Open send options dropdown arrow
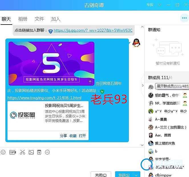The height and width of the screenshot is (177, 189). point(136,175)
